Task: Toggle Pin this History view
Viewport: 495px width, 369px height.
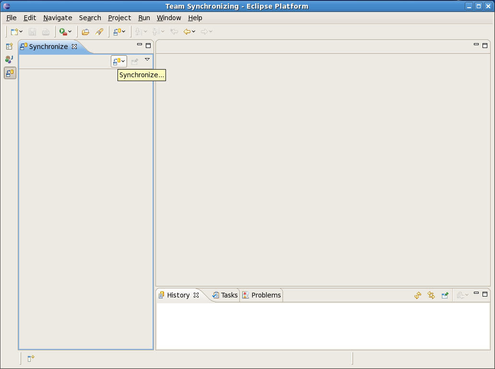Action: coord(445,295)
